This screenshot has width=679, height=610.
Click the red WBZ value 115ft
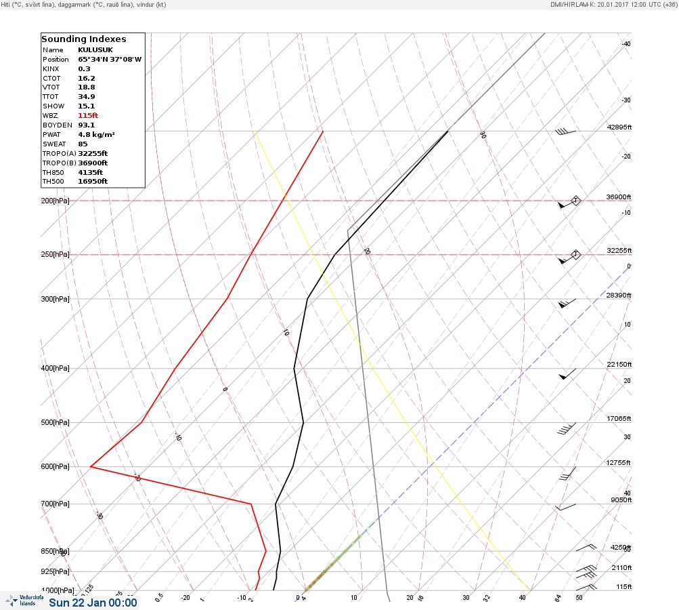pos(88,116)
